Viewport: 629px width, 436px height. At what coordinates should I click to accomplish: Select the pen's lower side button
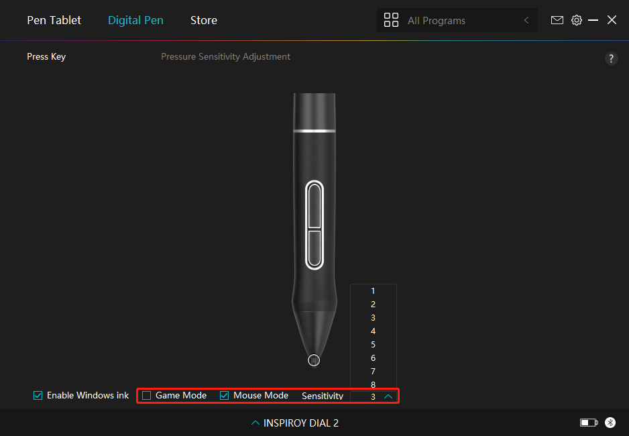[x=314, y=248]
